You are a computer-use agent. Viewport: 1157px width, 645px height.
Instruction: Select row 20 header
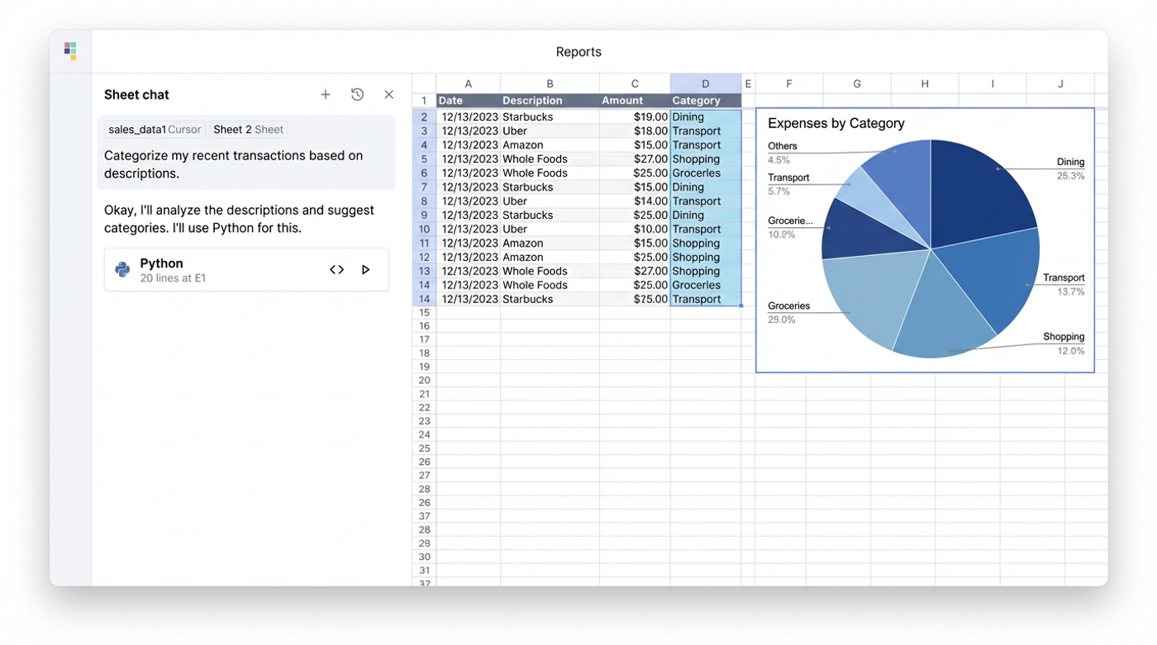424,381
